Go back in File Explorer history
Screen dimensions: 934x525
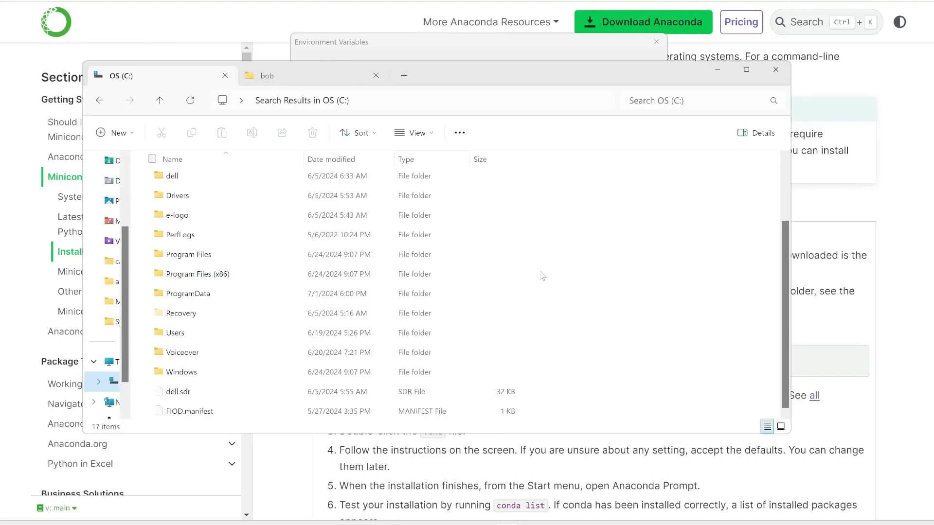(x=100, y=100)
